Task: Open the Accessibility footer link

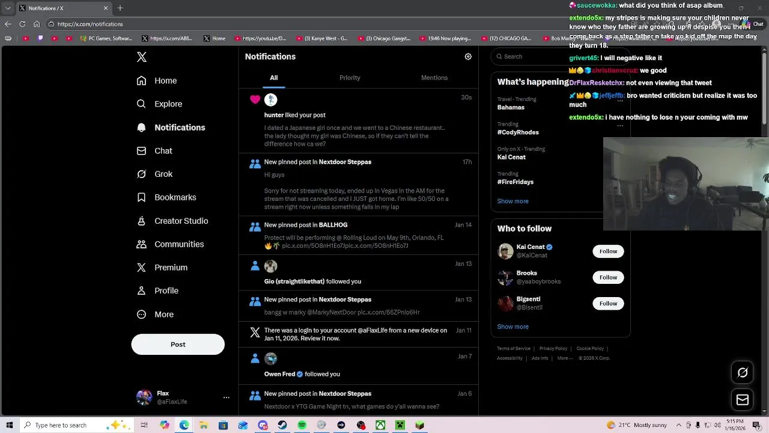Action: tap(509, 358)
